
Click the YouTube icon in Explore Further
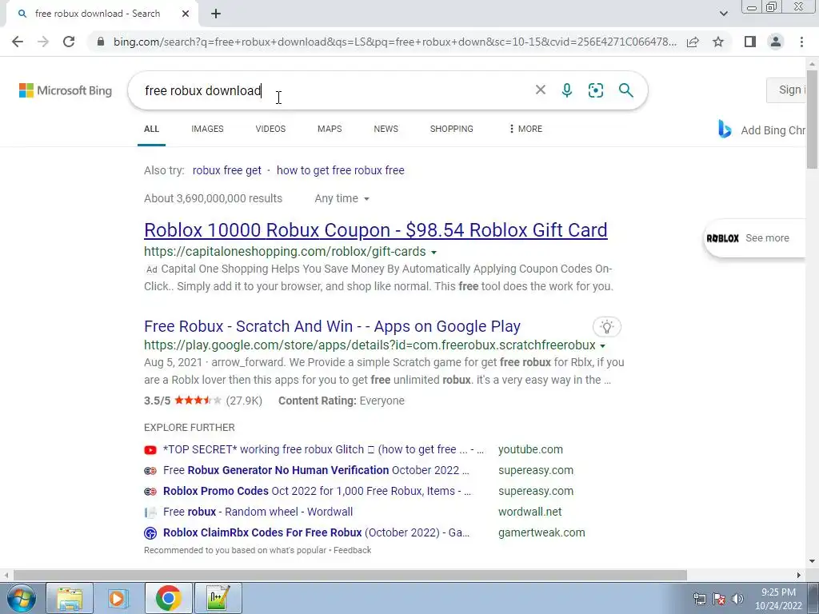point(150,449)
